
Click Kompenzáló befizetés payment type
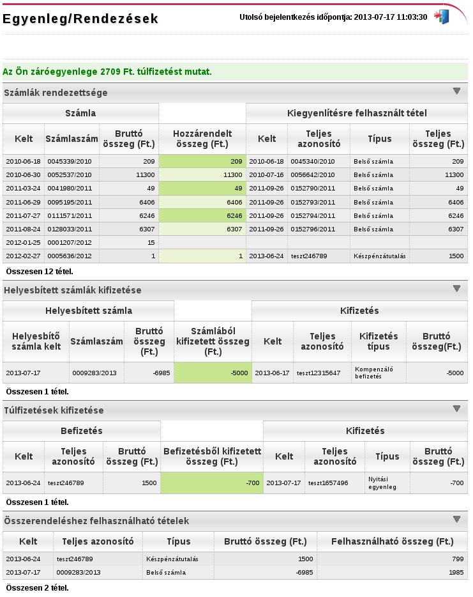374,373
